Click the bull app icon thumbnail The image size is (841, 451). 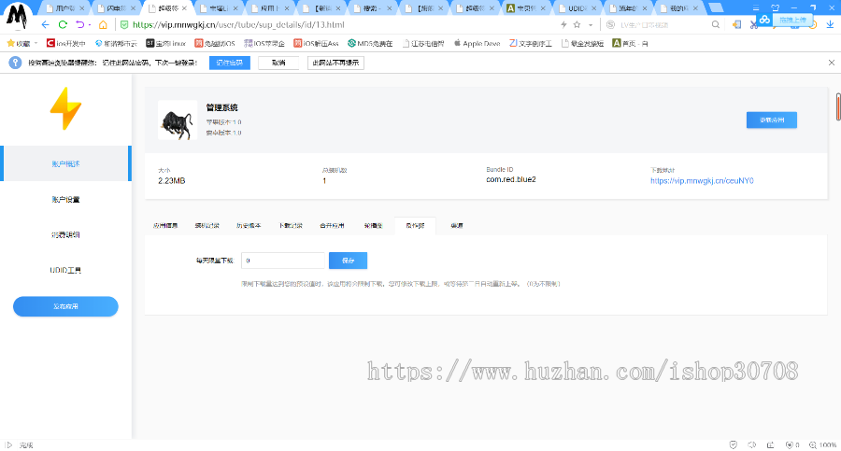point(178,120)
